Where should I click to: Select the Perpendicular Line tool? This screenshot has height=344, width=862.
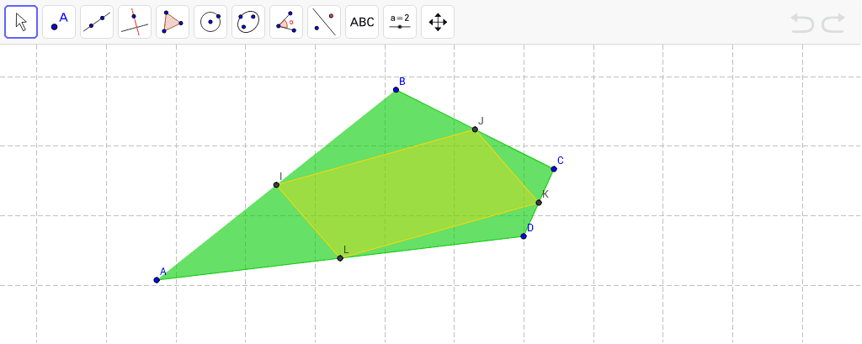pyautogui.click(x=135, y=22)
